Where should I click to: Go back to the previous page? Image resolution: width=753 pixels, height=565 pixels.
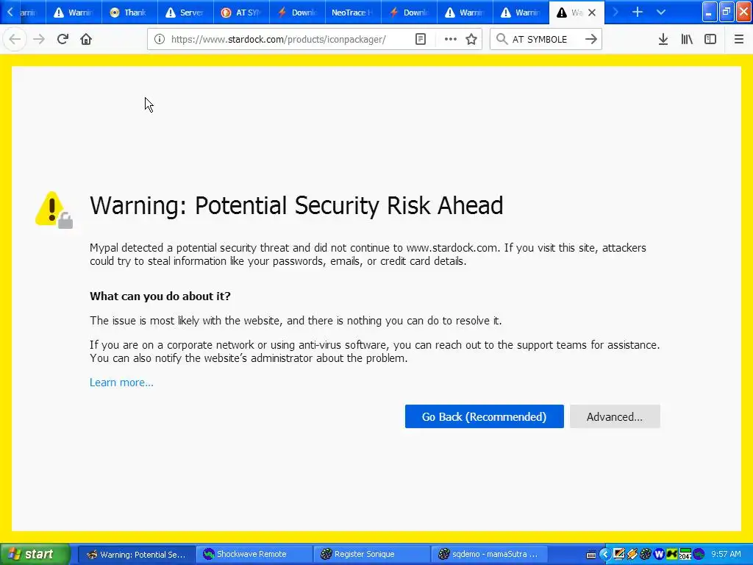pos(15,40)
